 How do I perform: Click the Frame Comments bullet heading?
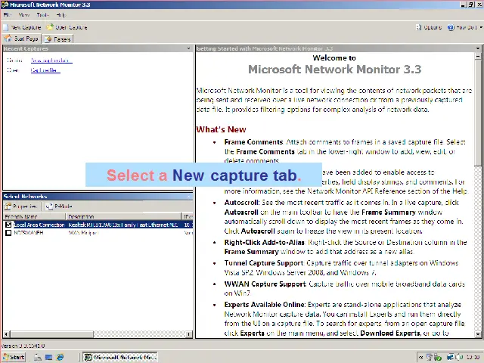click(x=253, y=142)
